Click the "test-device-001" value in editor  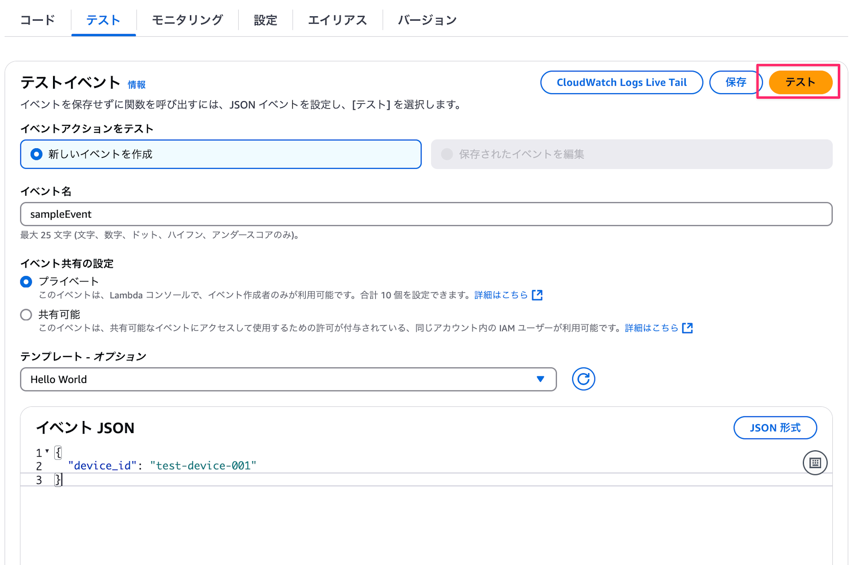203,466
